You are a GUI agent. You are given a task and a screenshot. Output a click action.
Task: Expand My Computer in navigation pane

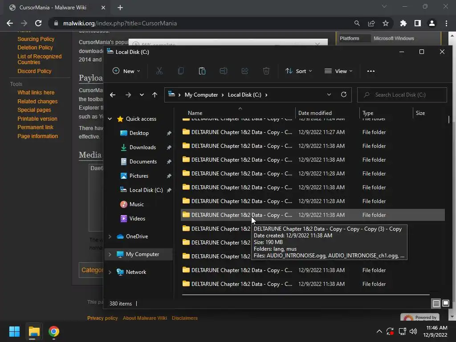point(110,254)
